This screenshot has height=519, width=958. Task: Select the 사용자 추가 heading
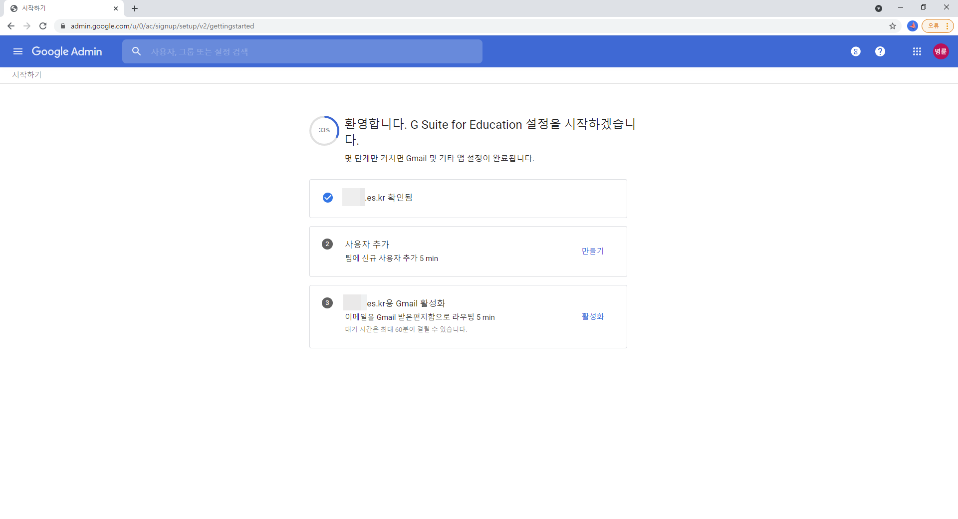click(x=367, y=244)
